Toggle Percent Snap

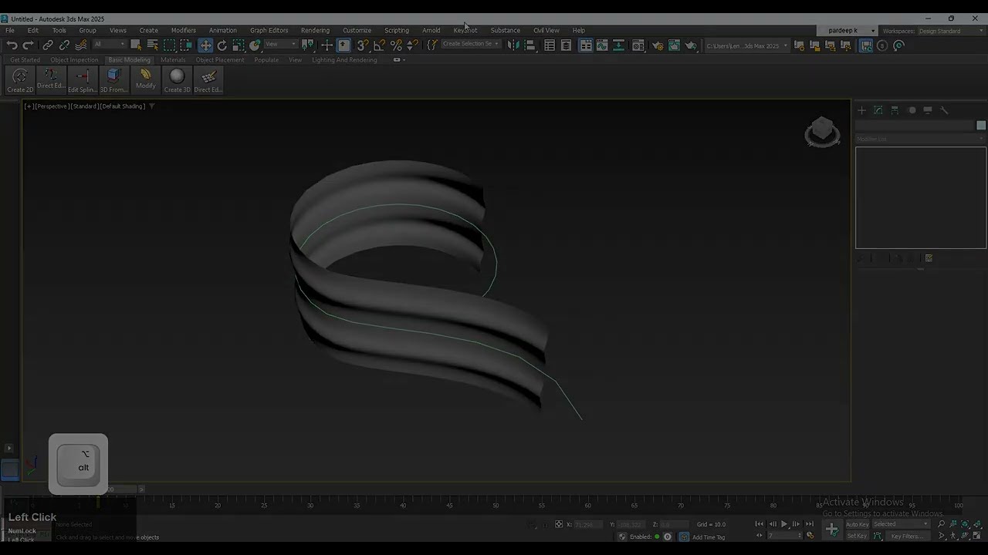coord(396,45)
